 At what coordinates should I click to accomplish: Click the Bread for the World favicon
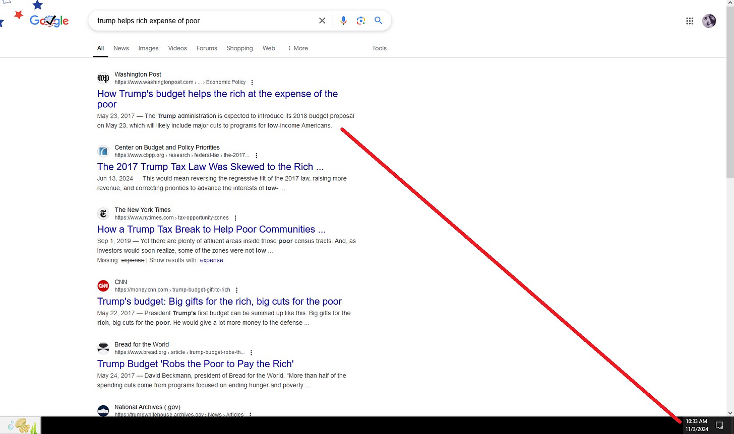click(x=103, y=348)
